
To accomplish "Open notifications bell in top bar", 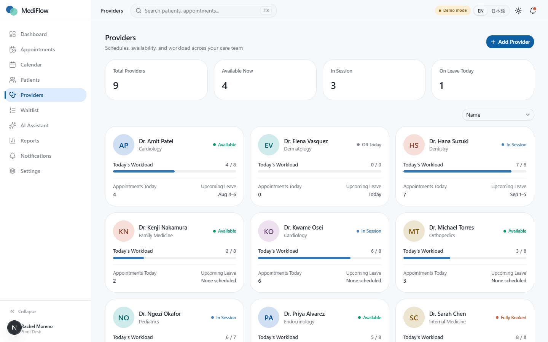I will pyautogui.click(x=533, y=11).
